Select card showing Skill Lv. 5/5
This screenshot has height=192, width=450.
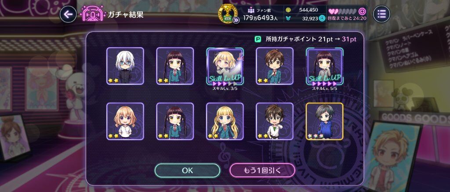325,66
